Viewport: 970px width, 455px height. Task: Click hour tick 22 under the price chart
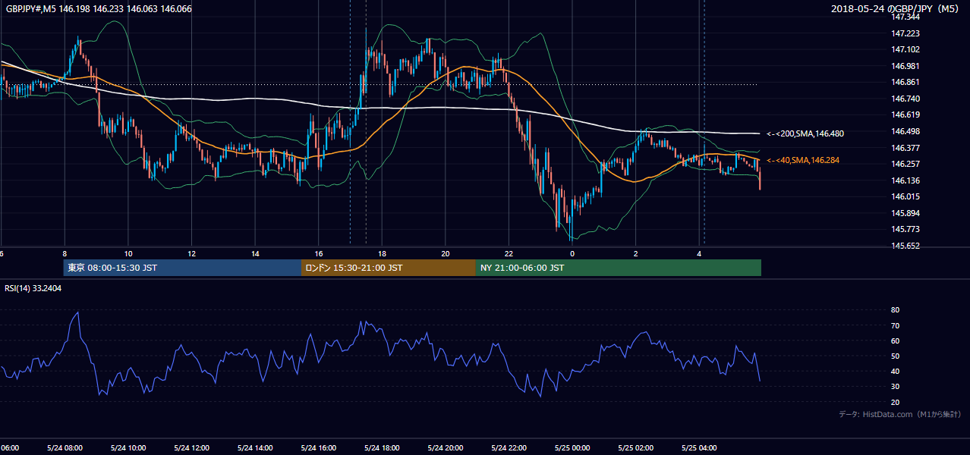509,254
